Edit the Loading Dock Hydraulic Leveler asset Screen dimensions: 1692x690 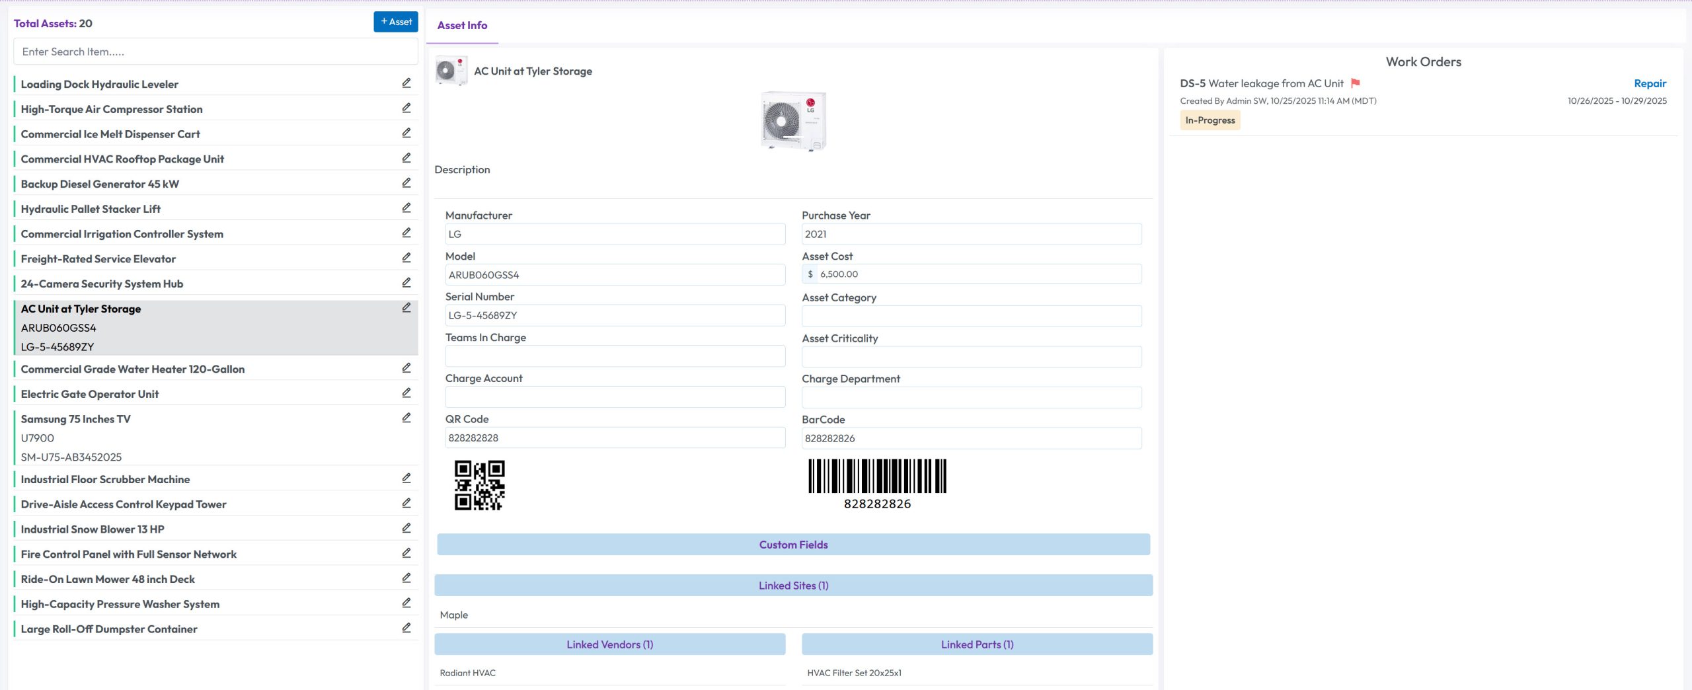click(x=407, y=83)
